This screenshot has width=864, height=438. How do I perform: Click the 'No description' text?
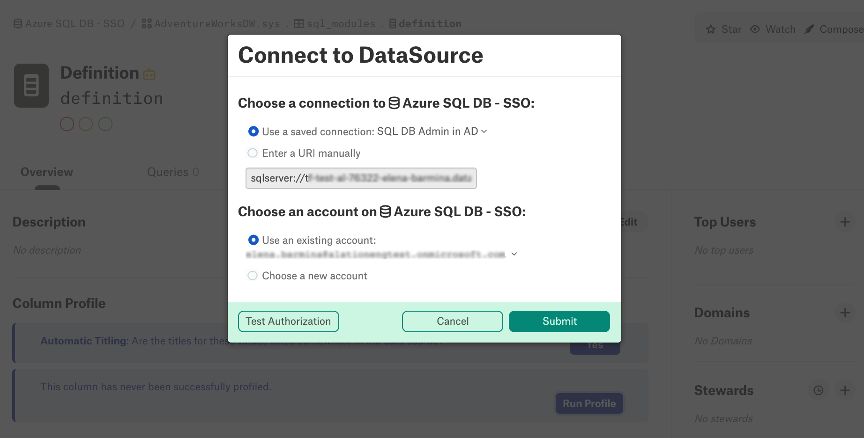point(47,250)
